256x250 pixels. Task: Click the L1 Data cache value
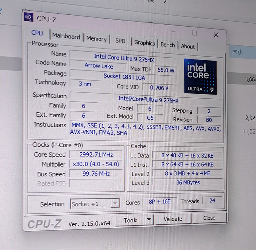click(187, 156)
